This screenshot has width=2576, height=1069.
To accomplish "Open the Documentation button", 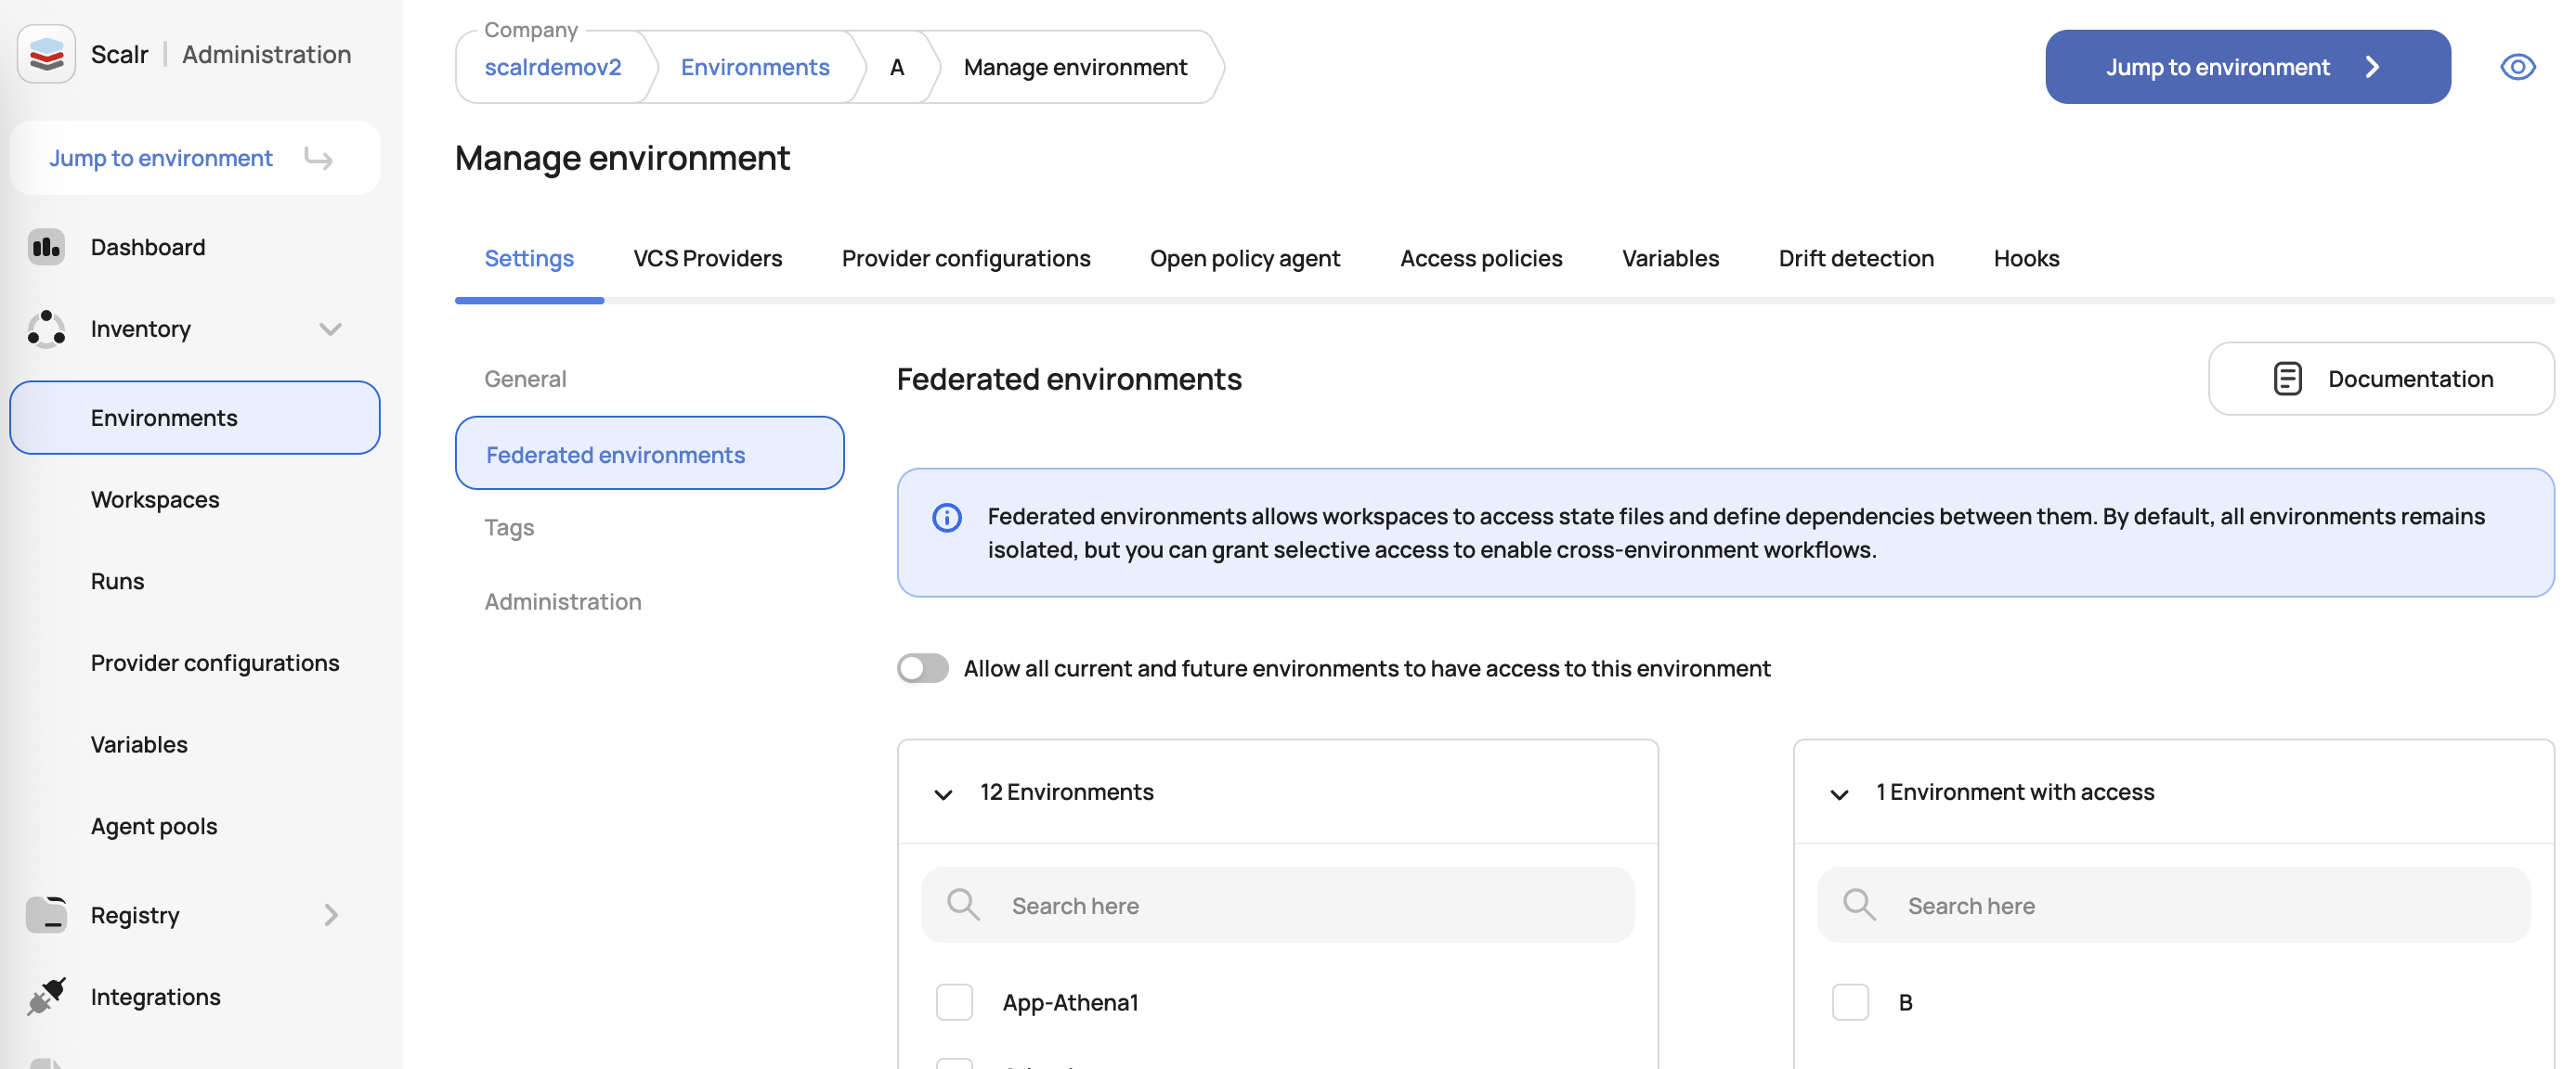I will tap(2380, 379).
